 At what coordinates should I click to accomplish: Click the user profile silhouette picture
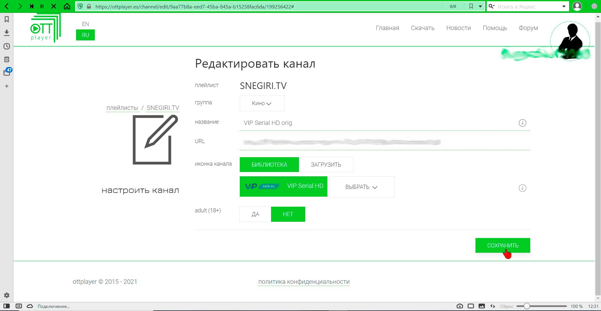pos(570,41)
